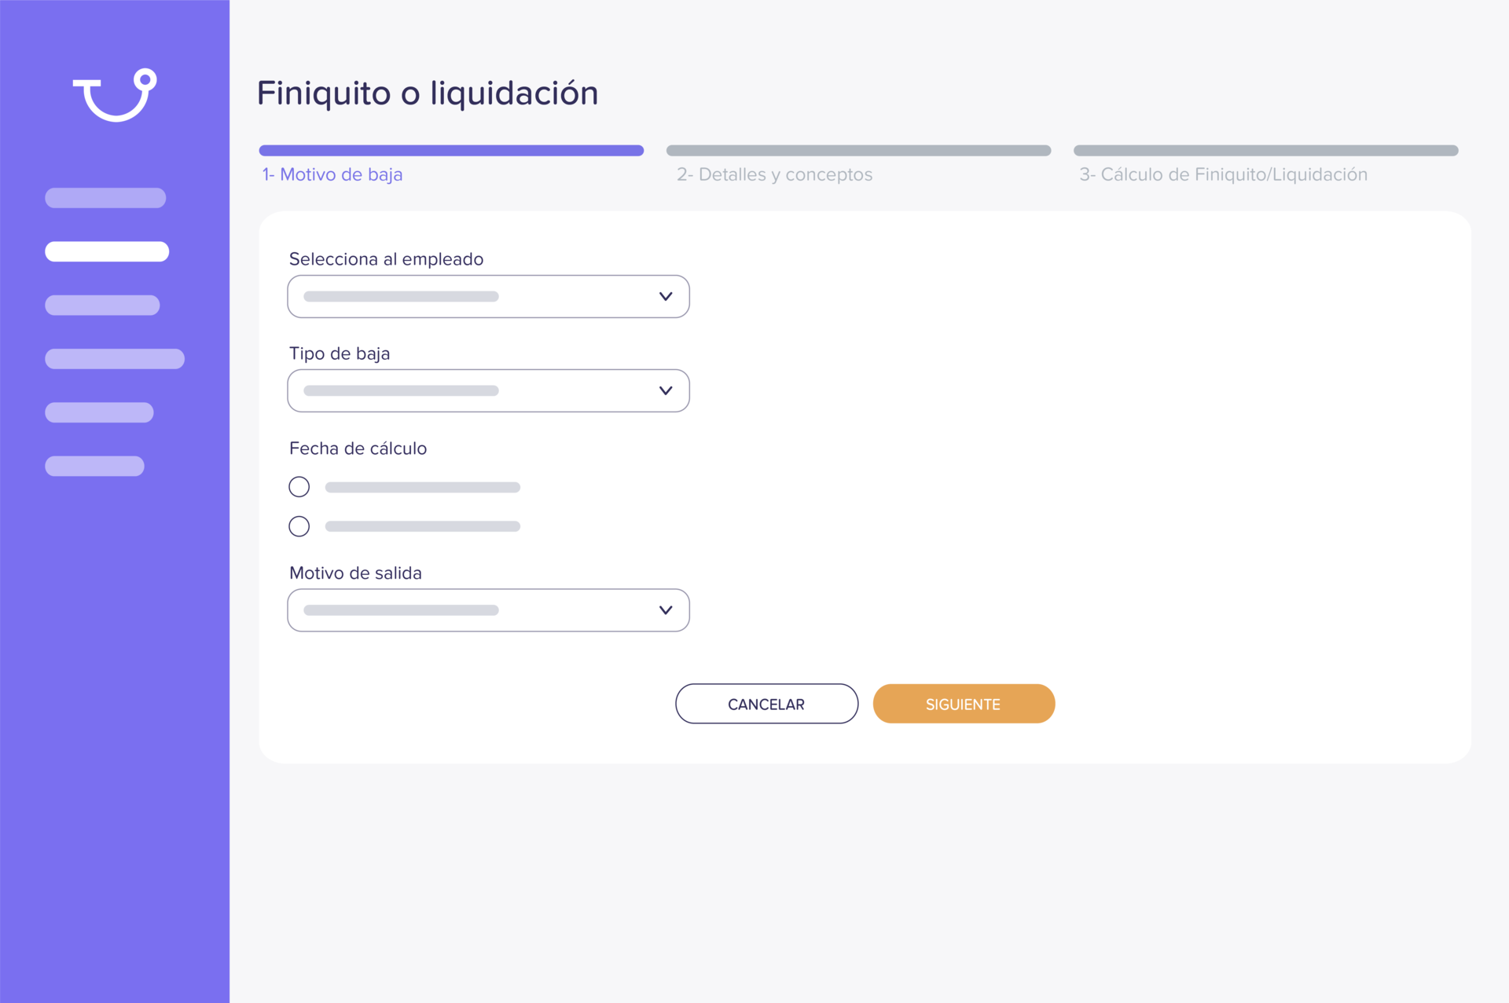Click inside the Selecciona al empleado field

(x=472, y=296)
